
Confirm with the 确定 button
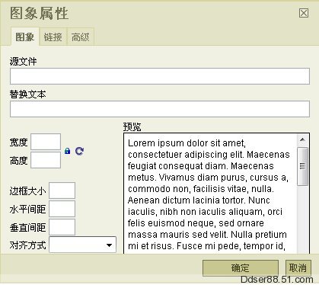[x=241, y=267]
